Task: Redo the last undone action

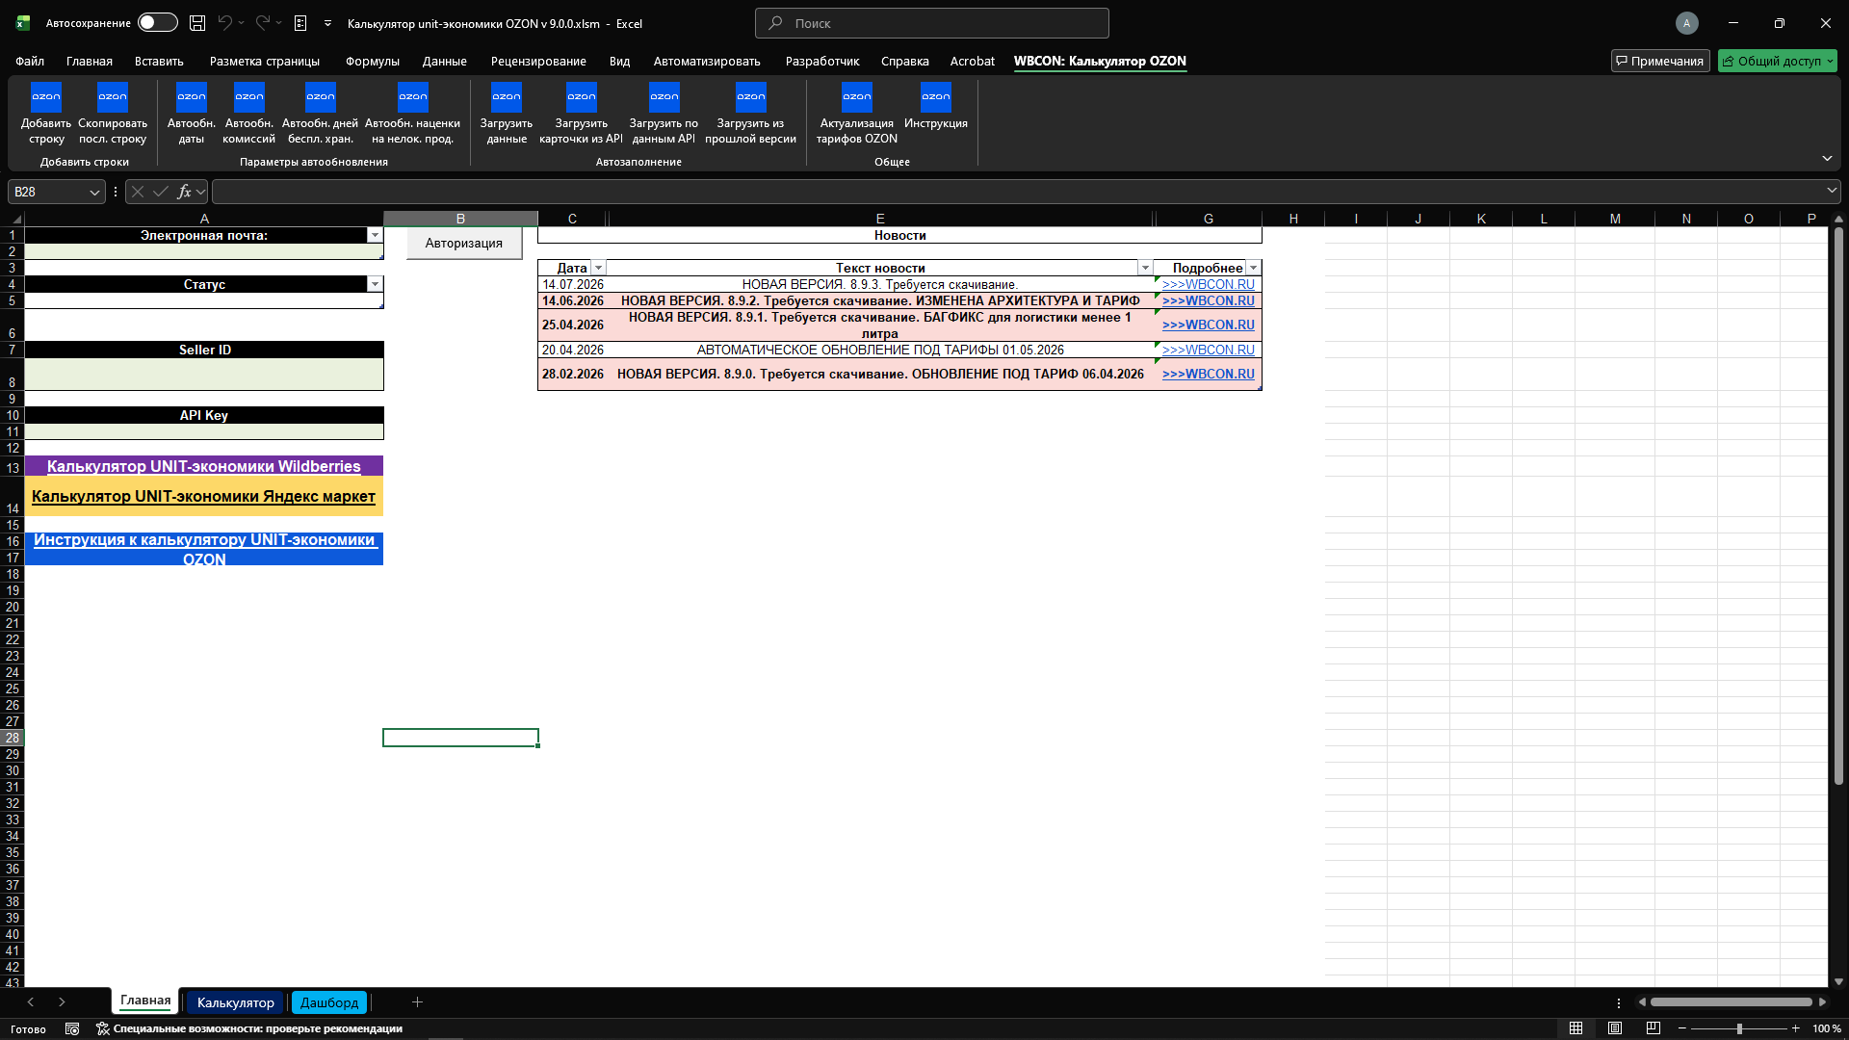Action: click(x=263, y=23)
